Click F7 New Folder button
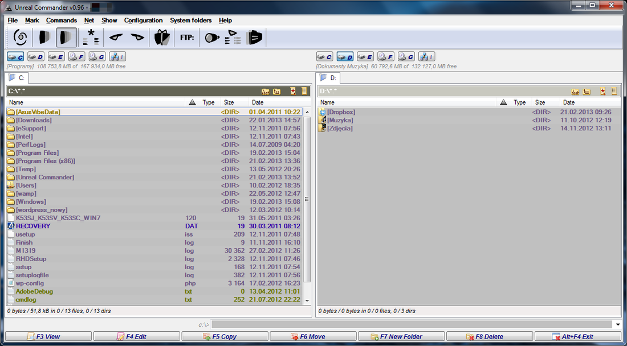 tap(401, 336)
